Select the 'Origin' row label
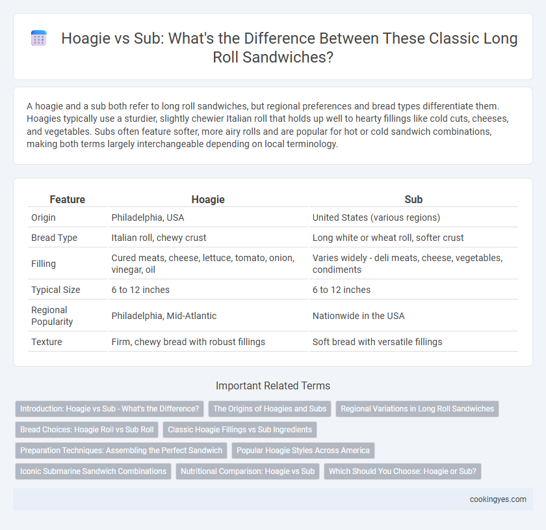 43,217
